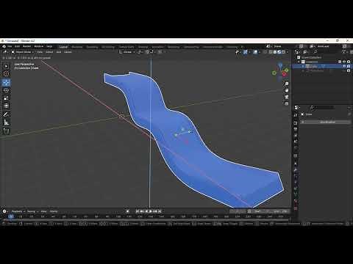
Task: Switch to material preview shading
Action: tap(279, 52)
